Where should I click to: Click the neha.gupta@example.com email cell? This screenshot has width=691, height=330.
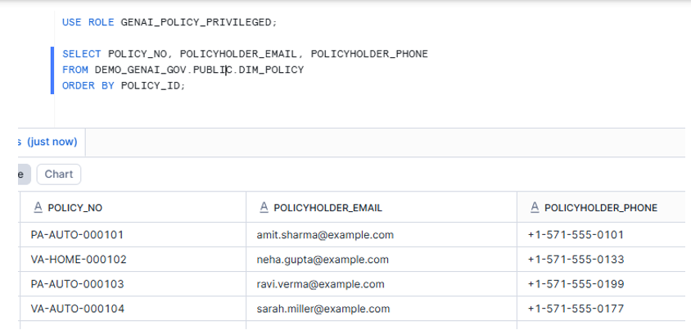[322, 260]
